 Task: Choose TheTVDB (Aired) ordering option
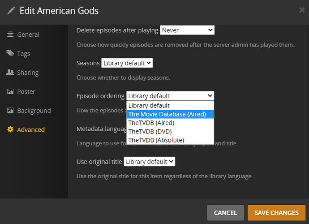[x=151, y=123]
